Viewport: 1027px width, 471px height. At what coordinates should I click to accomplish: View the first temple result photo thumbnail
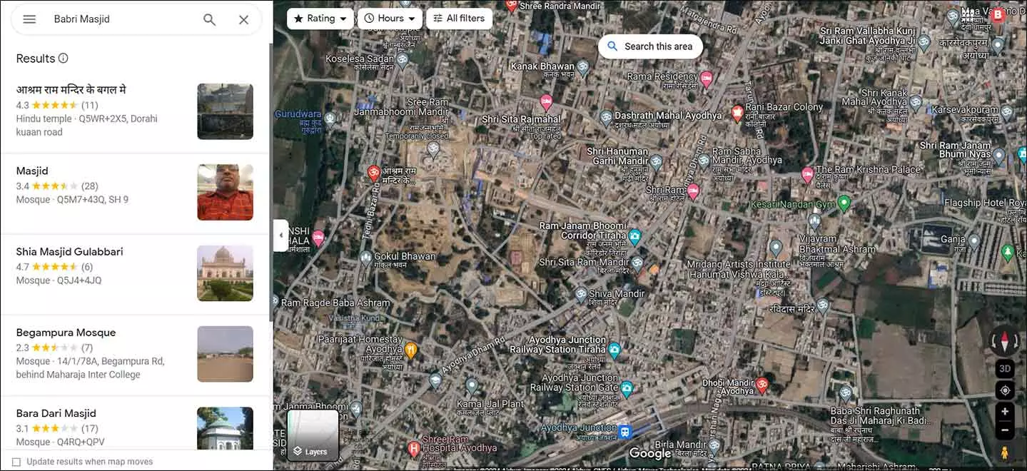(x=225, y=111)
